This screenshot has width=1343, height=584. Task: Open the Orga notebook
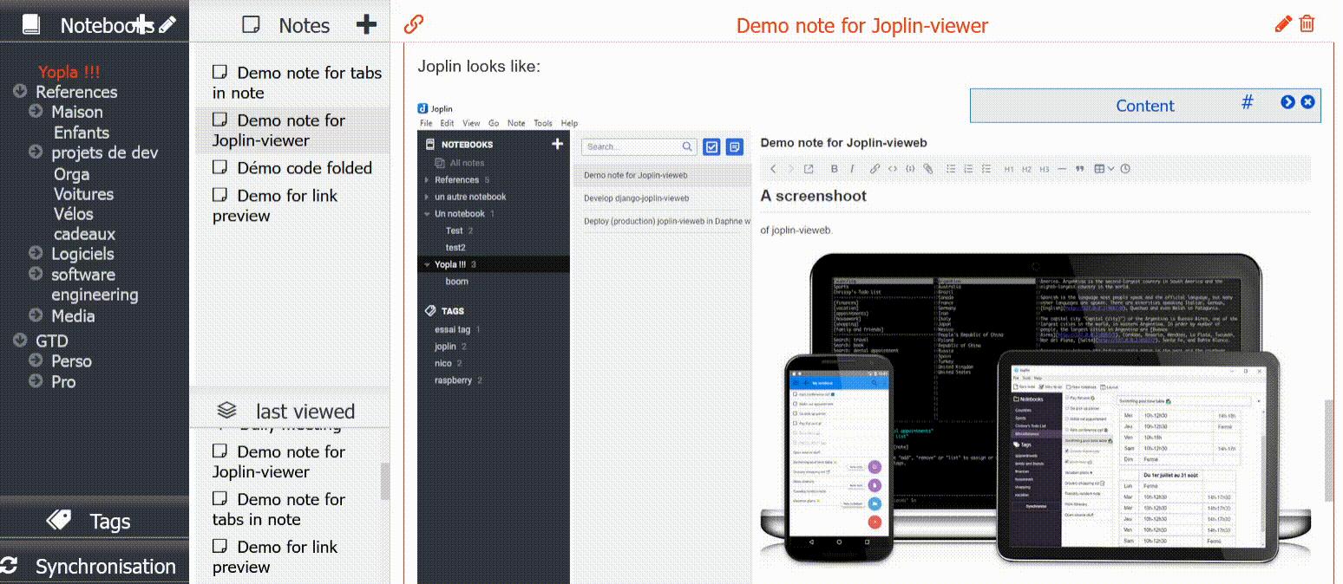tap(71, 173)
